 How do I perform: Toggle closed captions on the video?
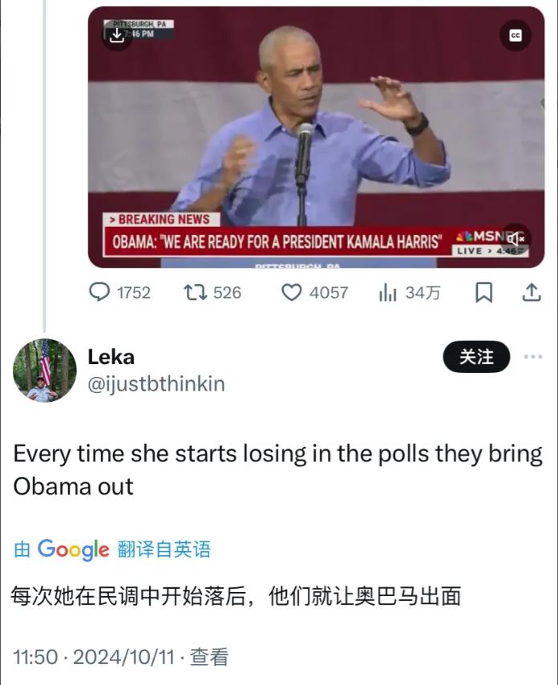[x=516, y=36]
